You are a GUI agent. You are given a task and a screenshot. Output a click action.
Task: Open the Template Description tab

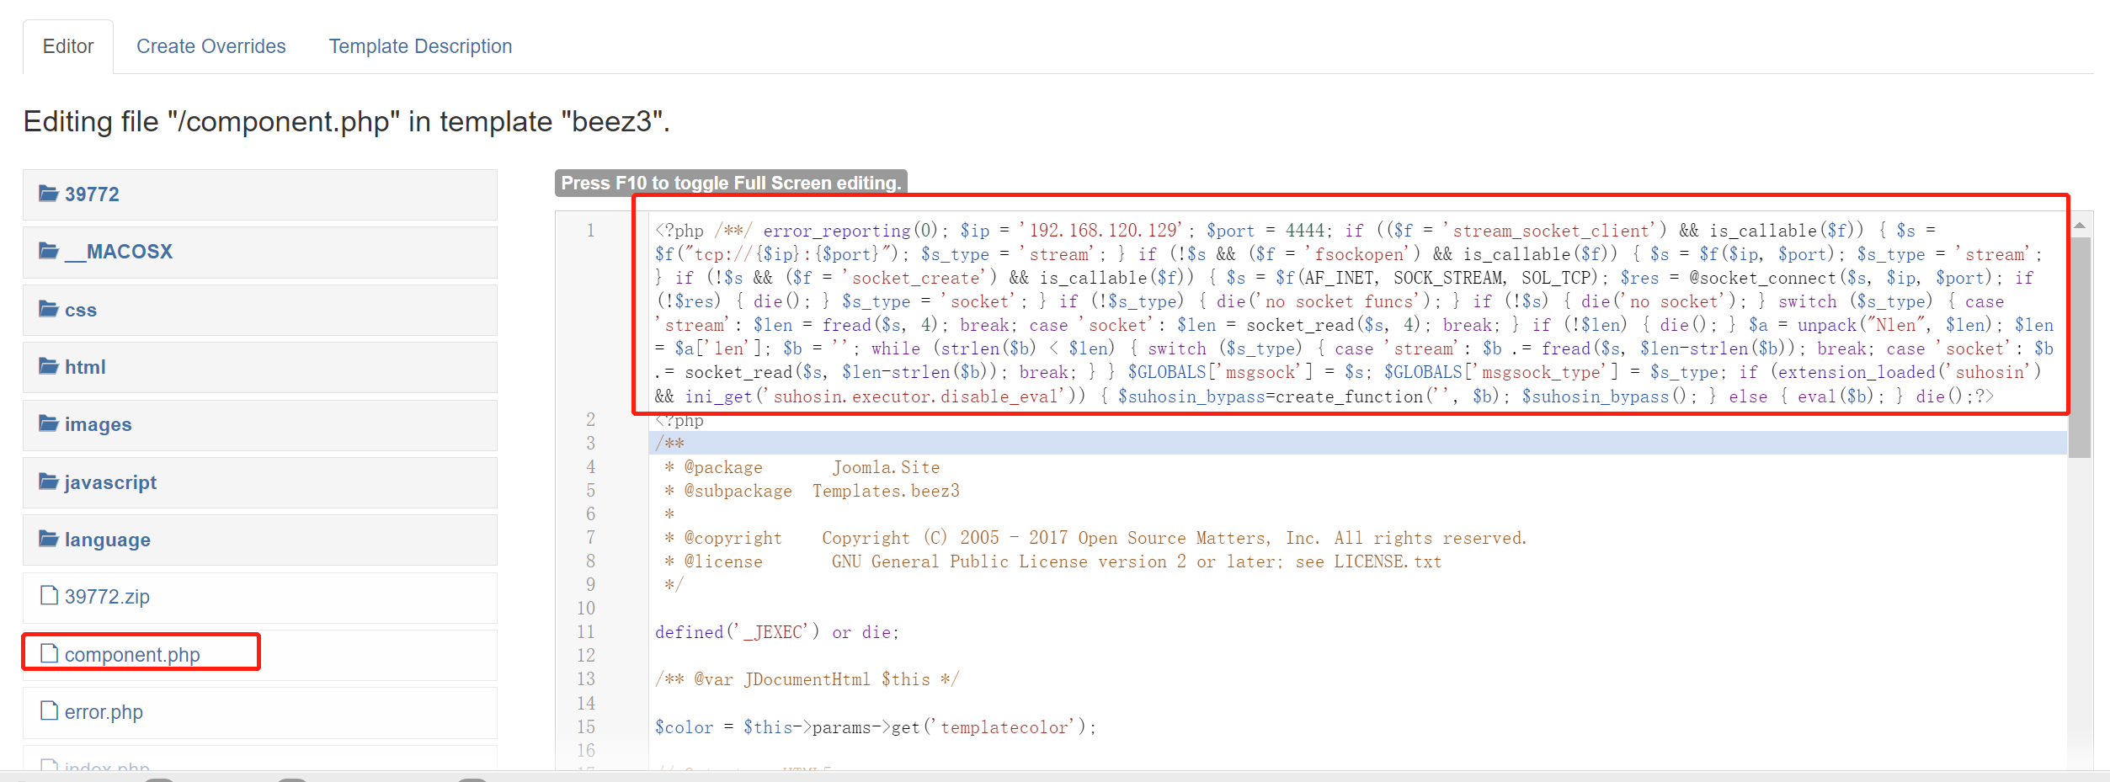(420, 45)
